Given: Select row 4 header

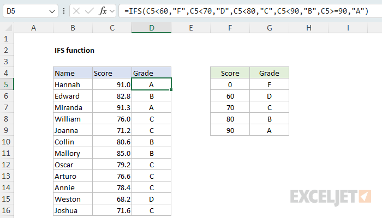Looking at the screenshot, I should click(7, 73).
